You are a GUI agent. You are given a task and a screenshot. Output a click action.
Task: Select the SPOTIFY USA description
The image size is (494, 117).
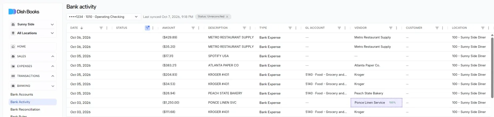[x=218, y=56]
